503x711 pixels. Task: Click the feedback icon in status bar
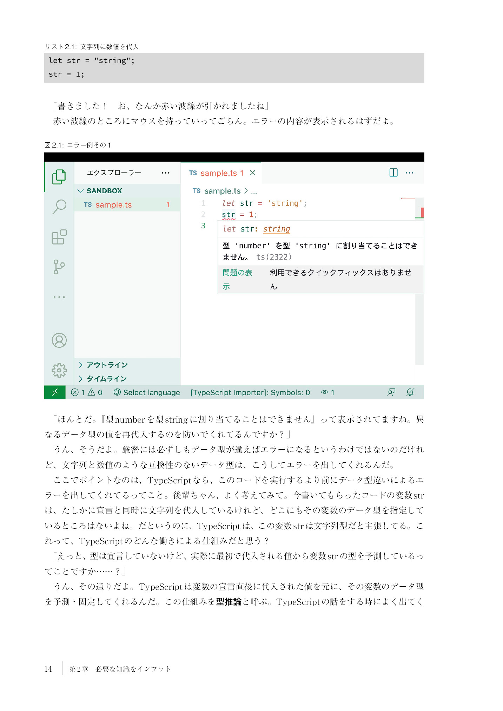tap(391, 392)
